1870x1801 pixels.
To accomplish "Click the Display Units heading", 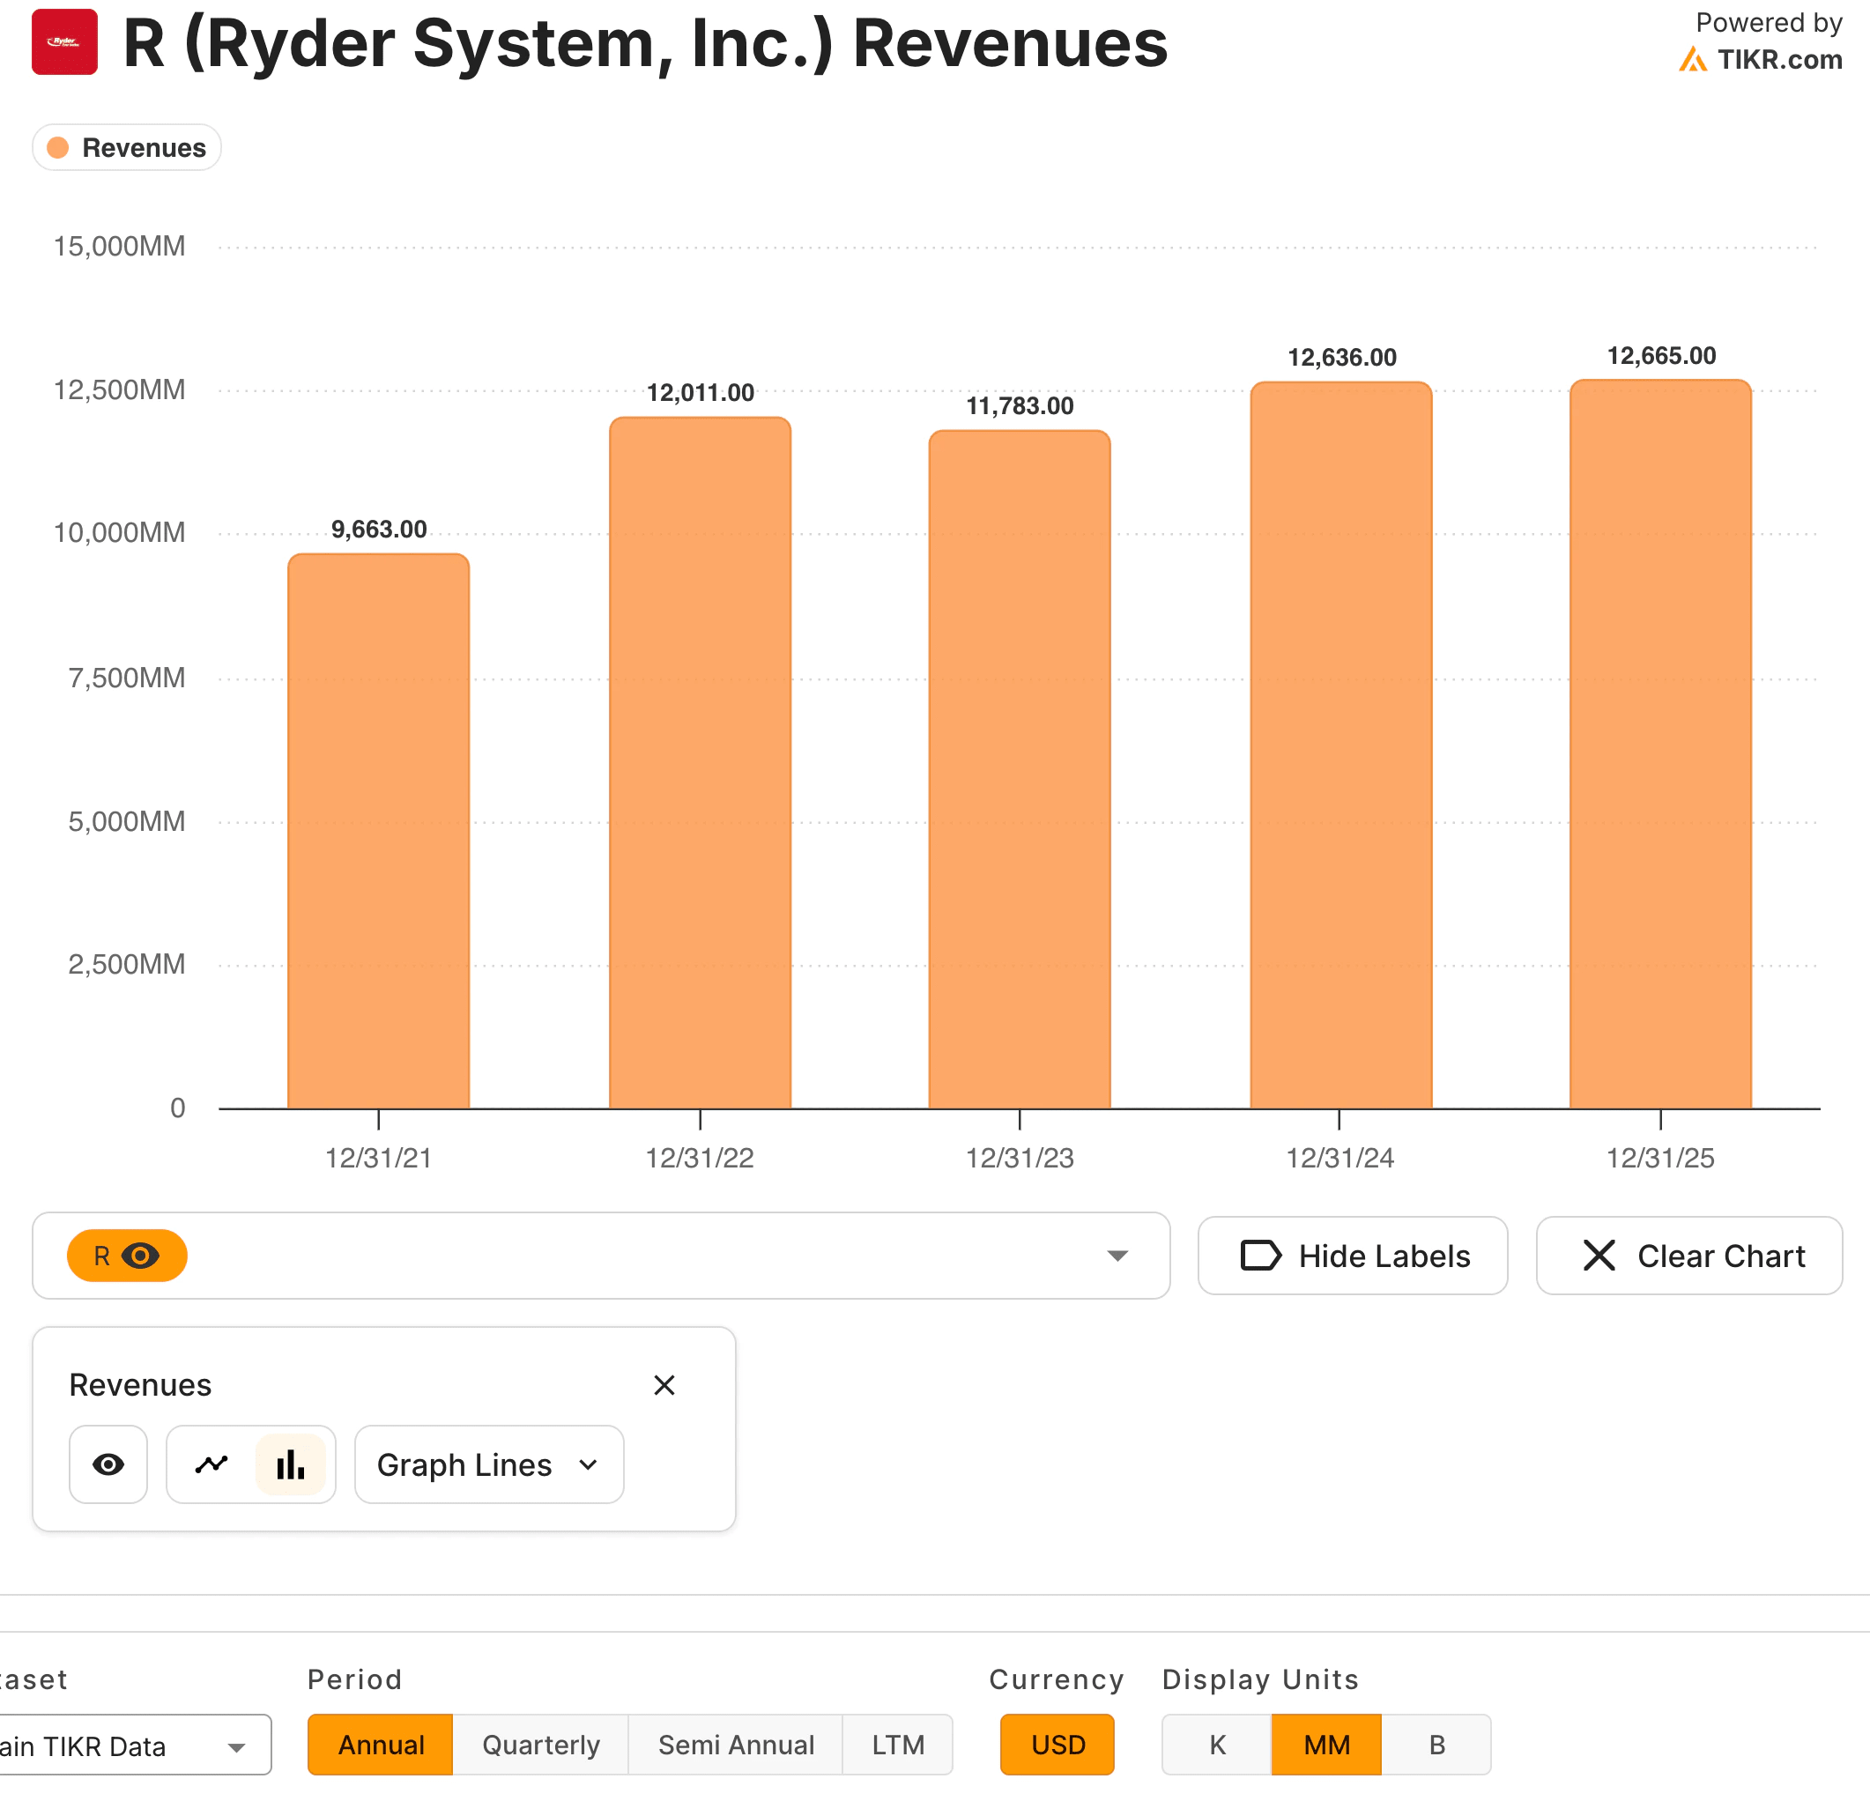I will (1260, 1680).
